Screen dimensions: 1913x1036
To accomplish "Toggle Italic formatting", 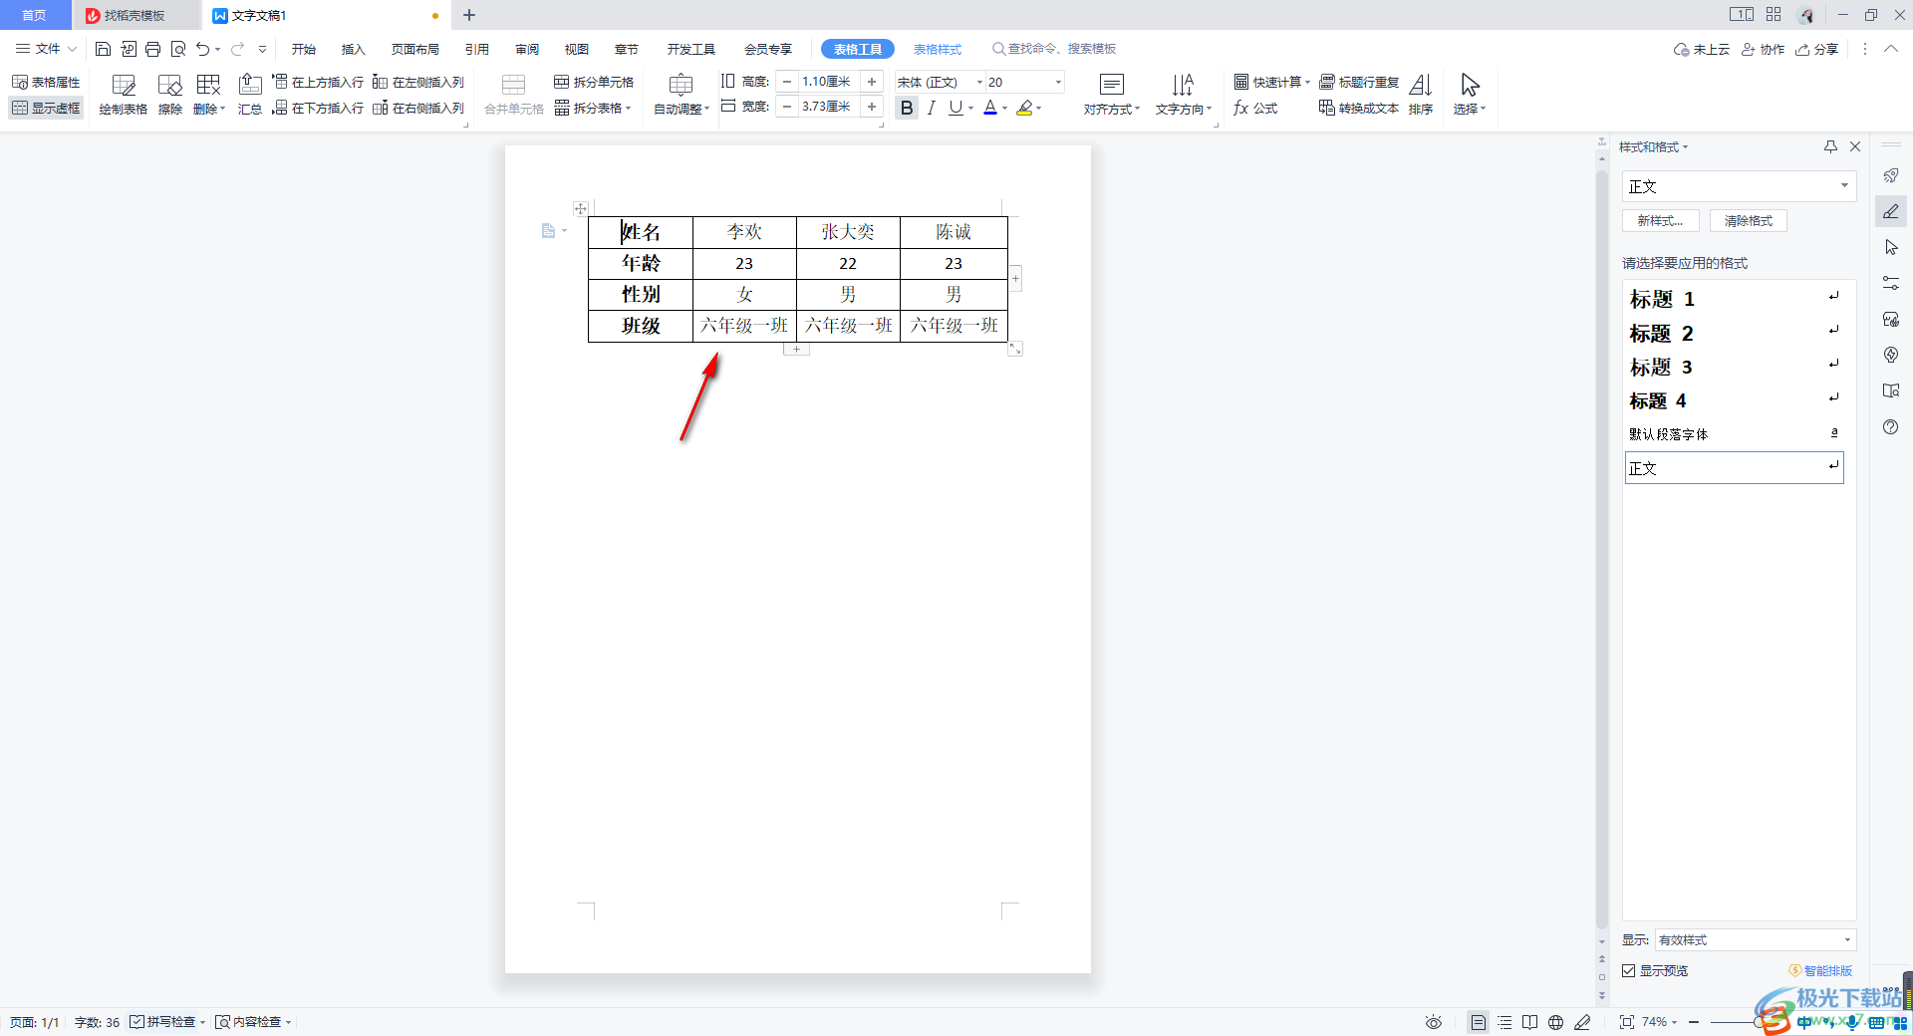I will [932, 108].
